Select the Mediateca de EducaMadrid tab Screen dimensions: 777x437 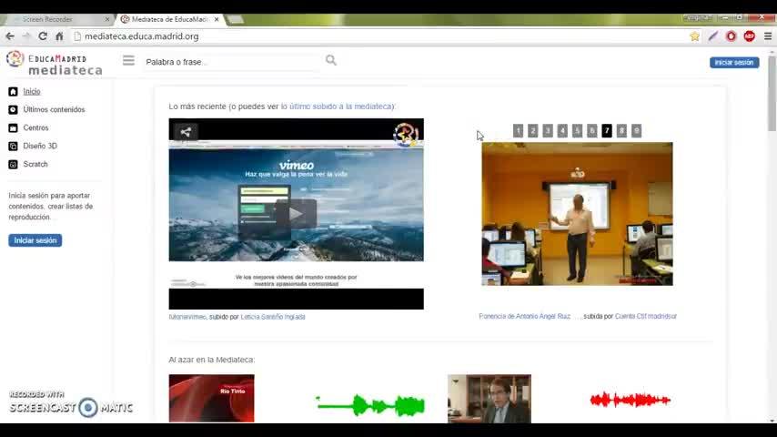point(168,19)
